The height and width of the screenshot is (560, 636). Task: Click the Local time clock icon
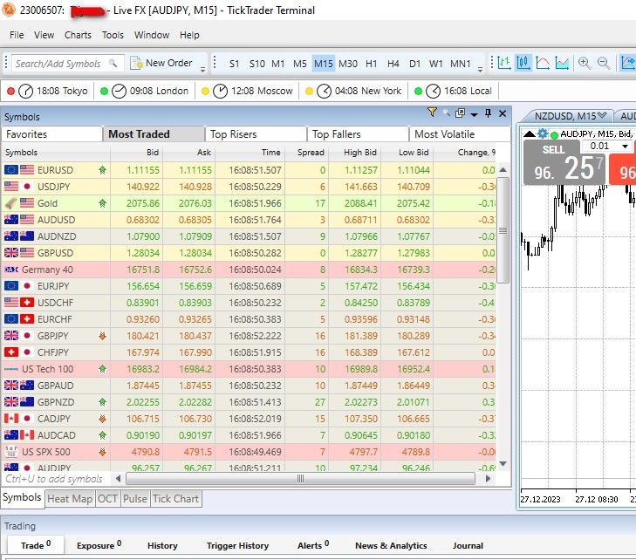[434, 91]
